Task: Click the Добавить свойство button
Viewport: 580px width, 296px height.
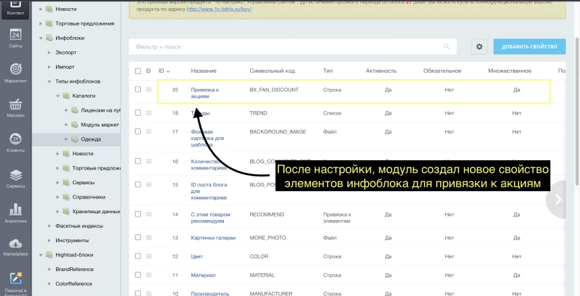Action: [x=529, y=46]
